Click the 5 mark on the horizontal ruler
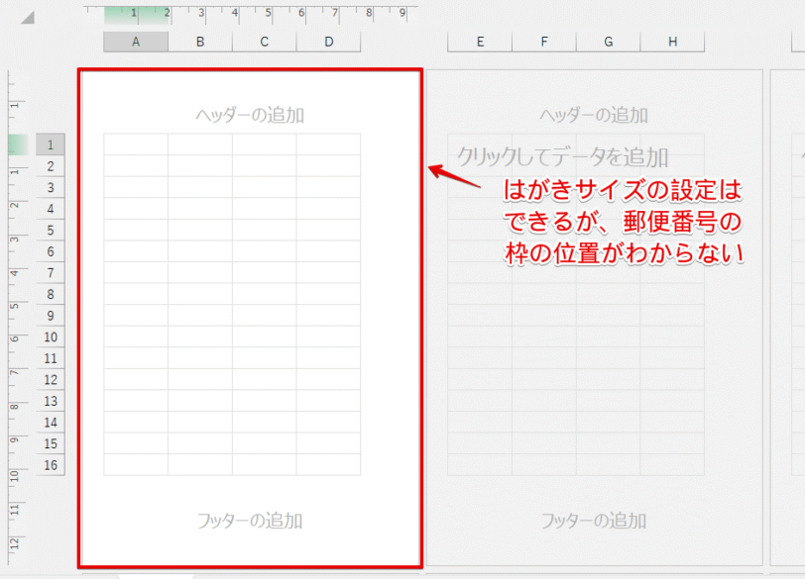The width and height of the screenshot is (805, 579). tap(266, 14)
